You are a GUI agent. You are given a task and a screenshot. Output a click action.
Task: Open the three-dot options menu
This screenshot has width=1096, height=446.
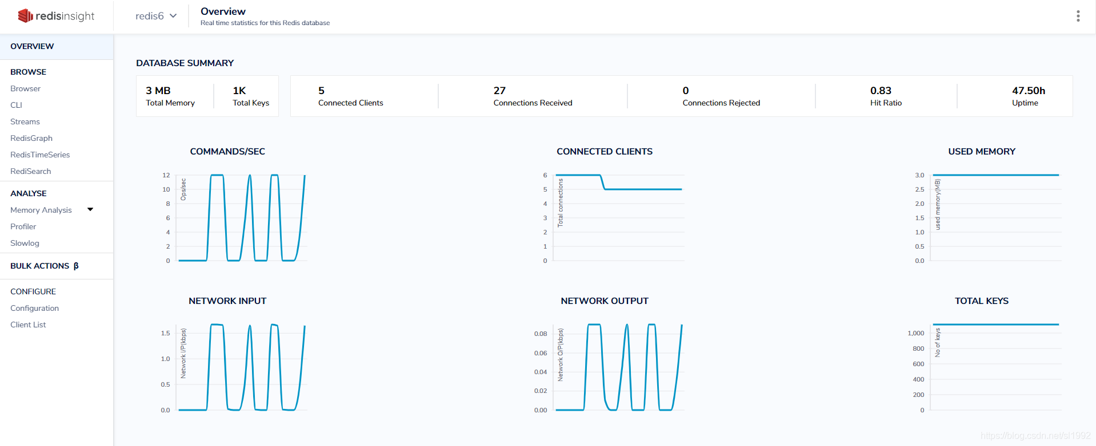[x=1078, y=16]
